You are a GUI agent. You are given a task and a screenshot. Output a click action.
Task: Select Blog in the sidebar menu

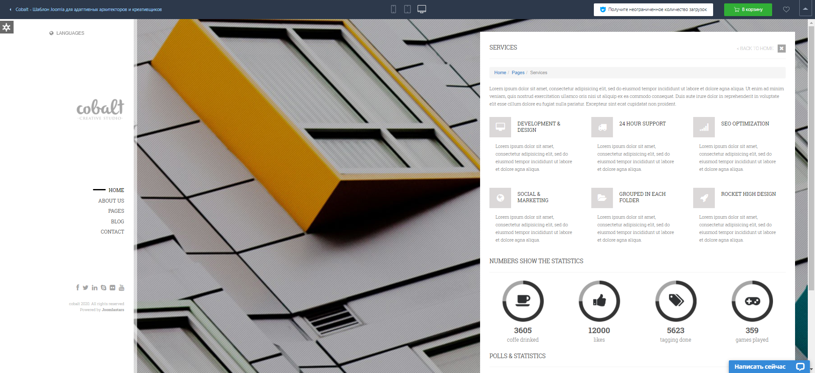[118, 222]
